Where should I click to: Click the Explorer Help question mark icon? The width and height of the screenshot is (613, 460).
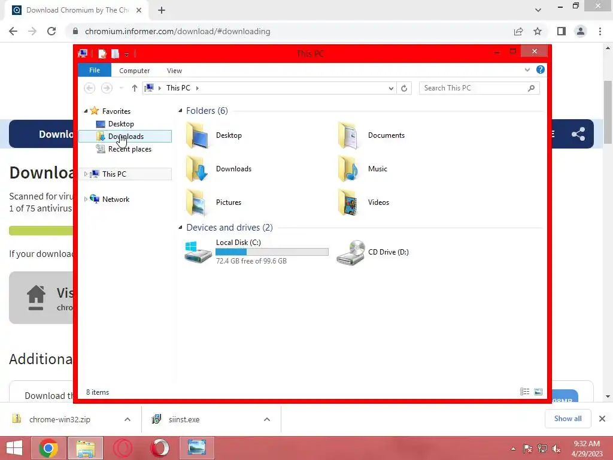pyautogui.click(x=541, y=69)
